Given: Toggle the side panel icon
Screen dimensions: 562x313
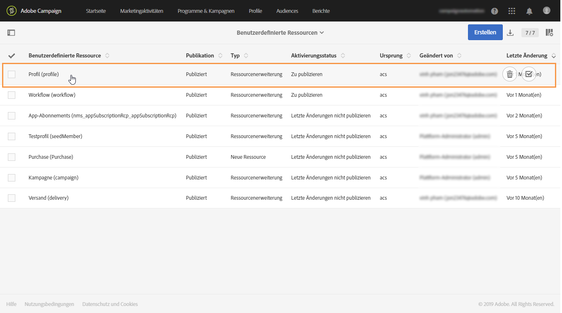Looking at the screenshot, I should [11, 33].
